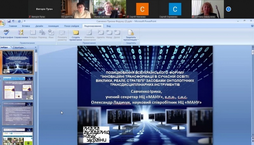Select Ирина Савченко participant video
This screenshot has height=145, width=254.
pos(110,9)
